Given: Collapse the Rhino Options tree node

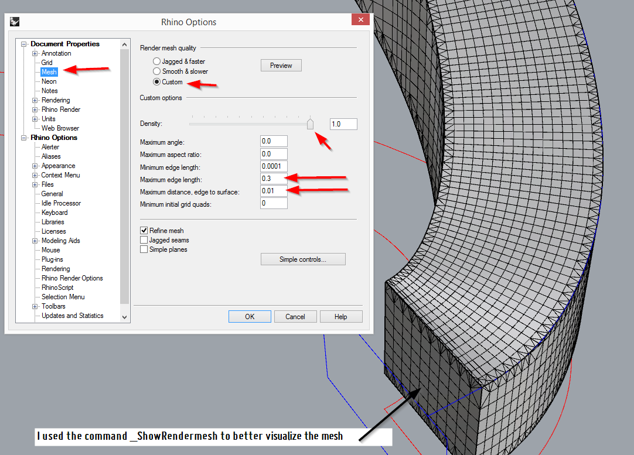Looking at the screenshot, I should click(x=24, y=138).
